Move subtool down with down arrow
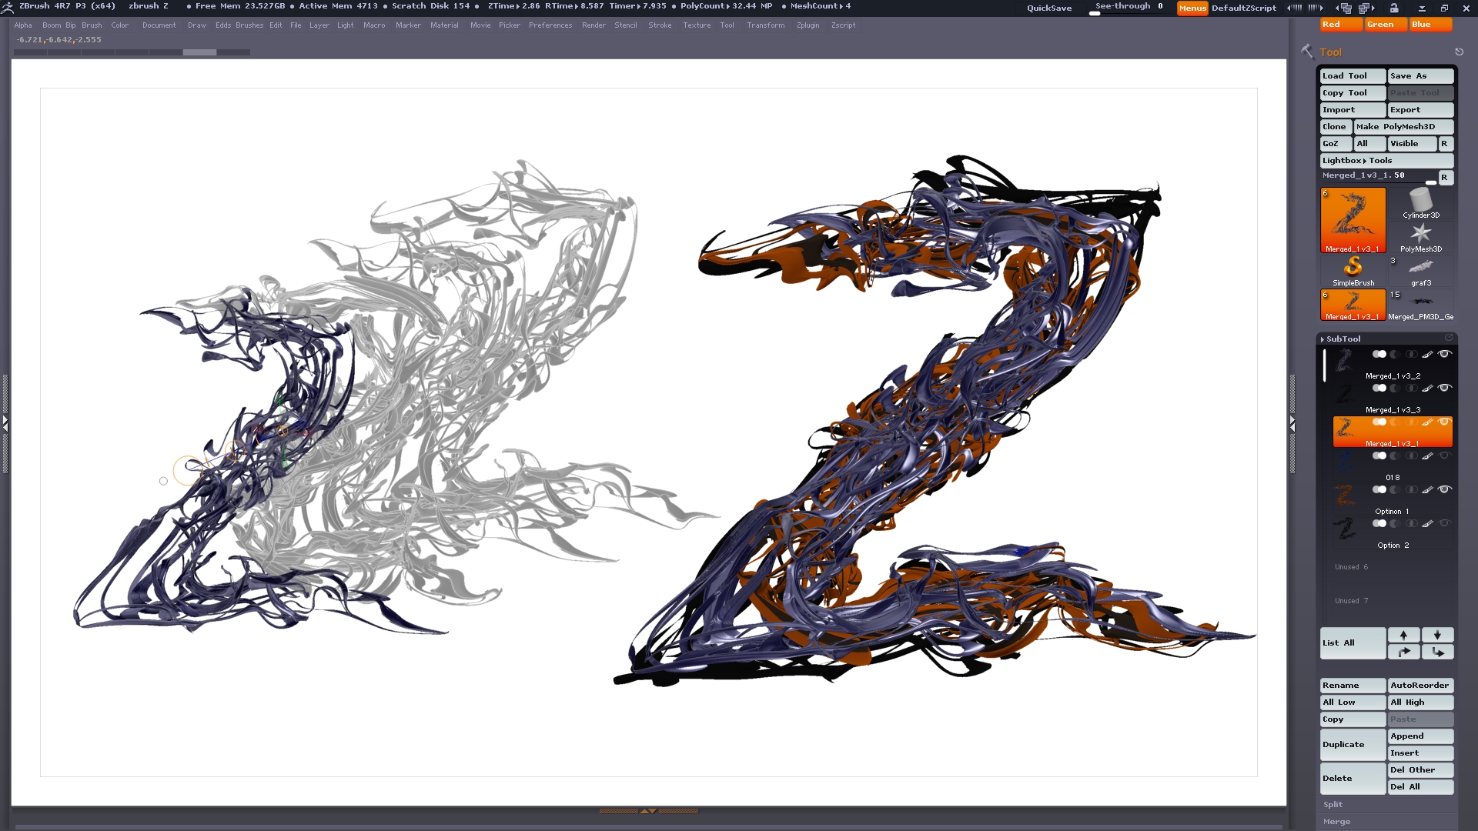Image resolution: width=1478 pixels, height=831 pixels. point(1437,635)
